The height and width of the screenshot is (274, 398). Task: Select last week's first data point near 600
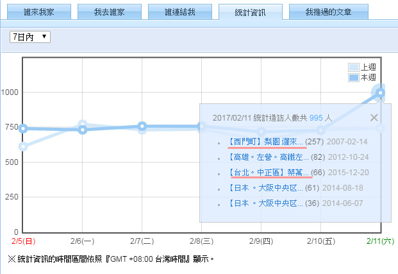[x=23, y=147]
